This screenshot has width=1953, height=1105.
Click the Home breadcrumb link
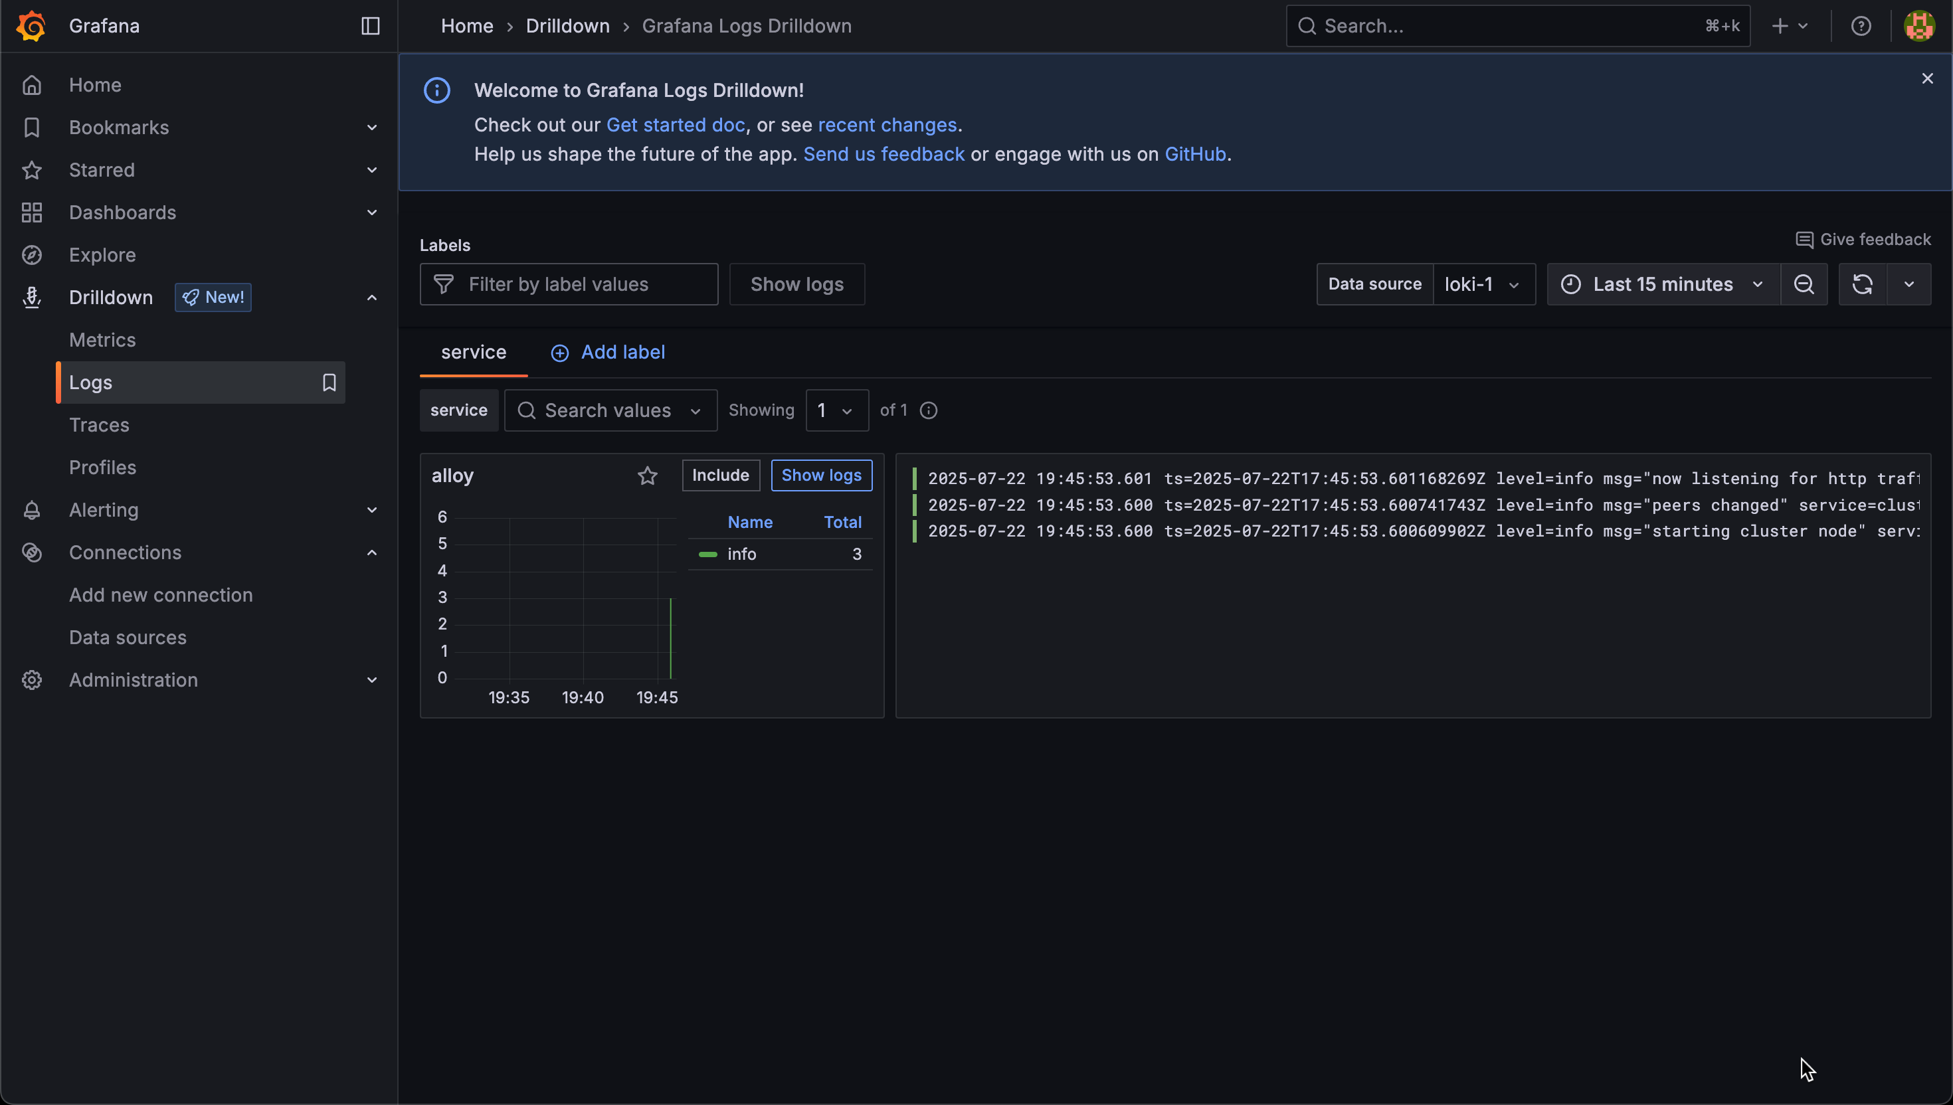(468, 26)
